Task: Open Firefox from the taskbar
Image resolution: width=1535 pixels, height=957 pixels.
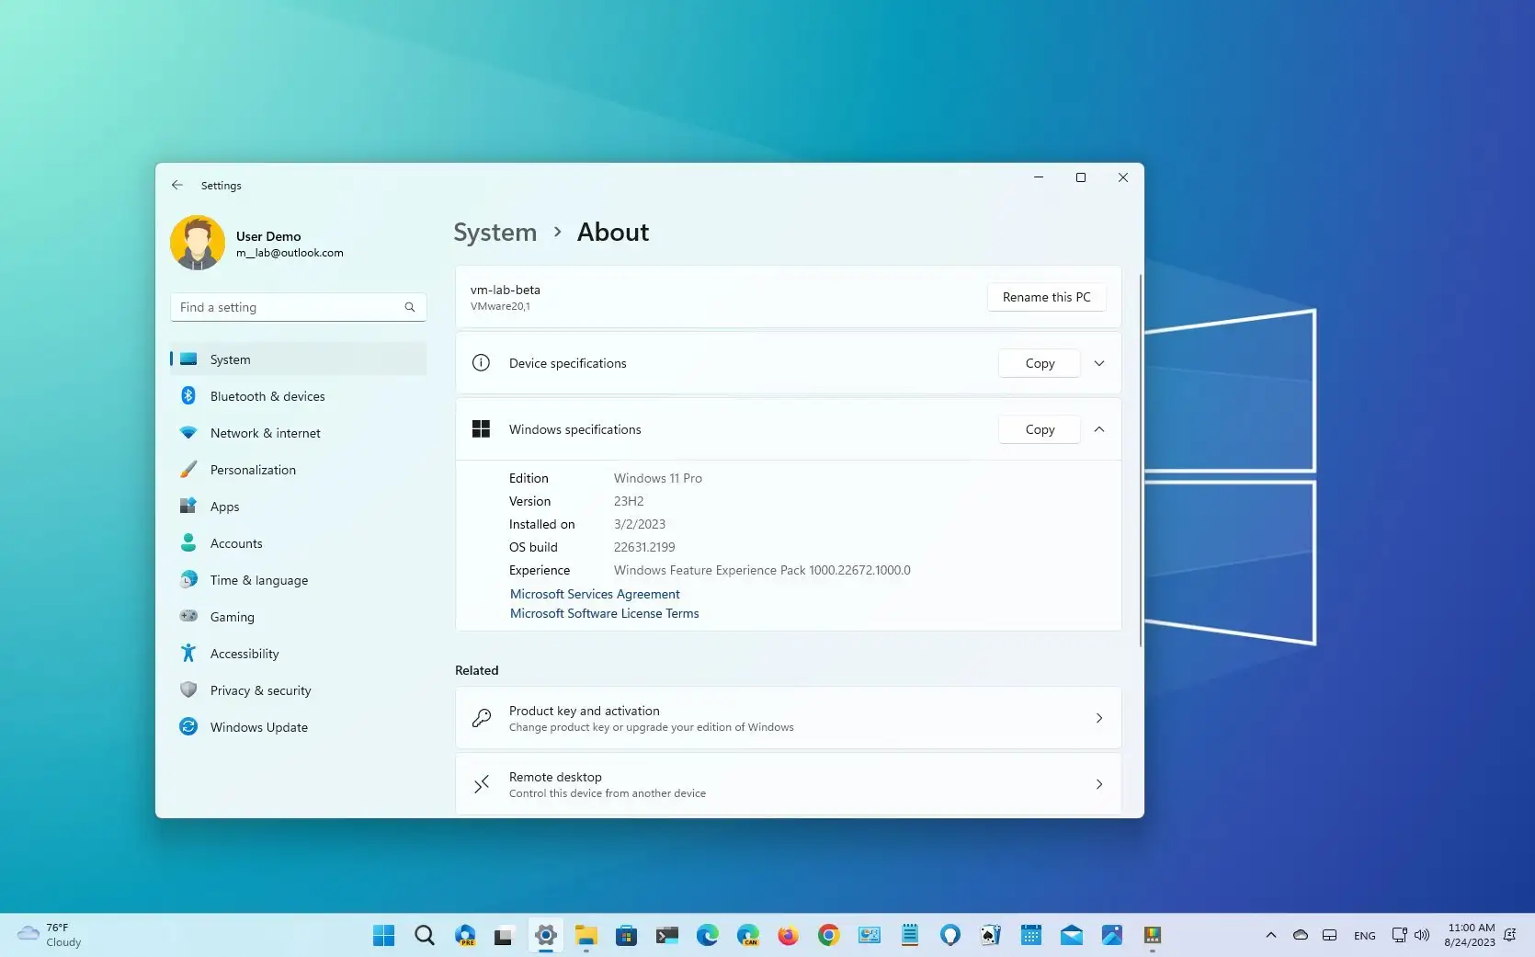Action: 788,935
